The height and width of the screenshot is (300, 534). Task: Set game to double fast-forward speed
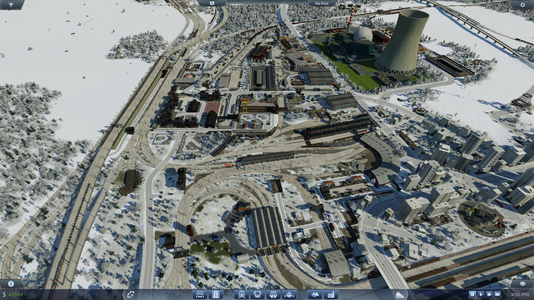[489, 294]
